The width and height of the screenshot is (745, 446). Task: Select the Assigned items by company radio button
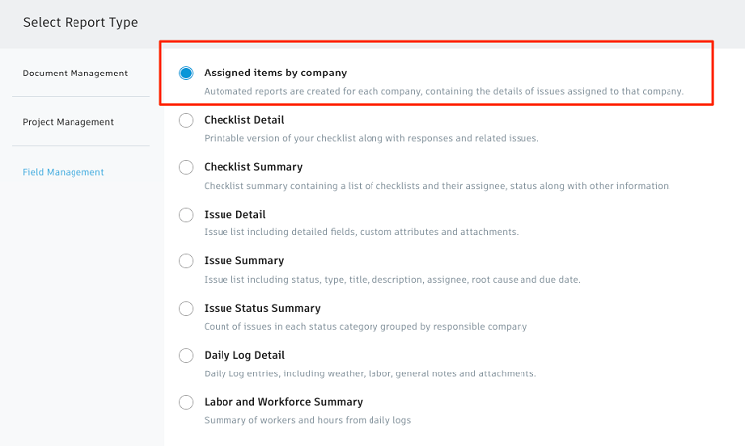tap(186, 73)
